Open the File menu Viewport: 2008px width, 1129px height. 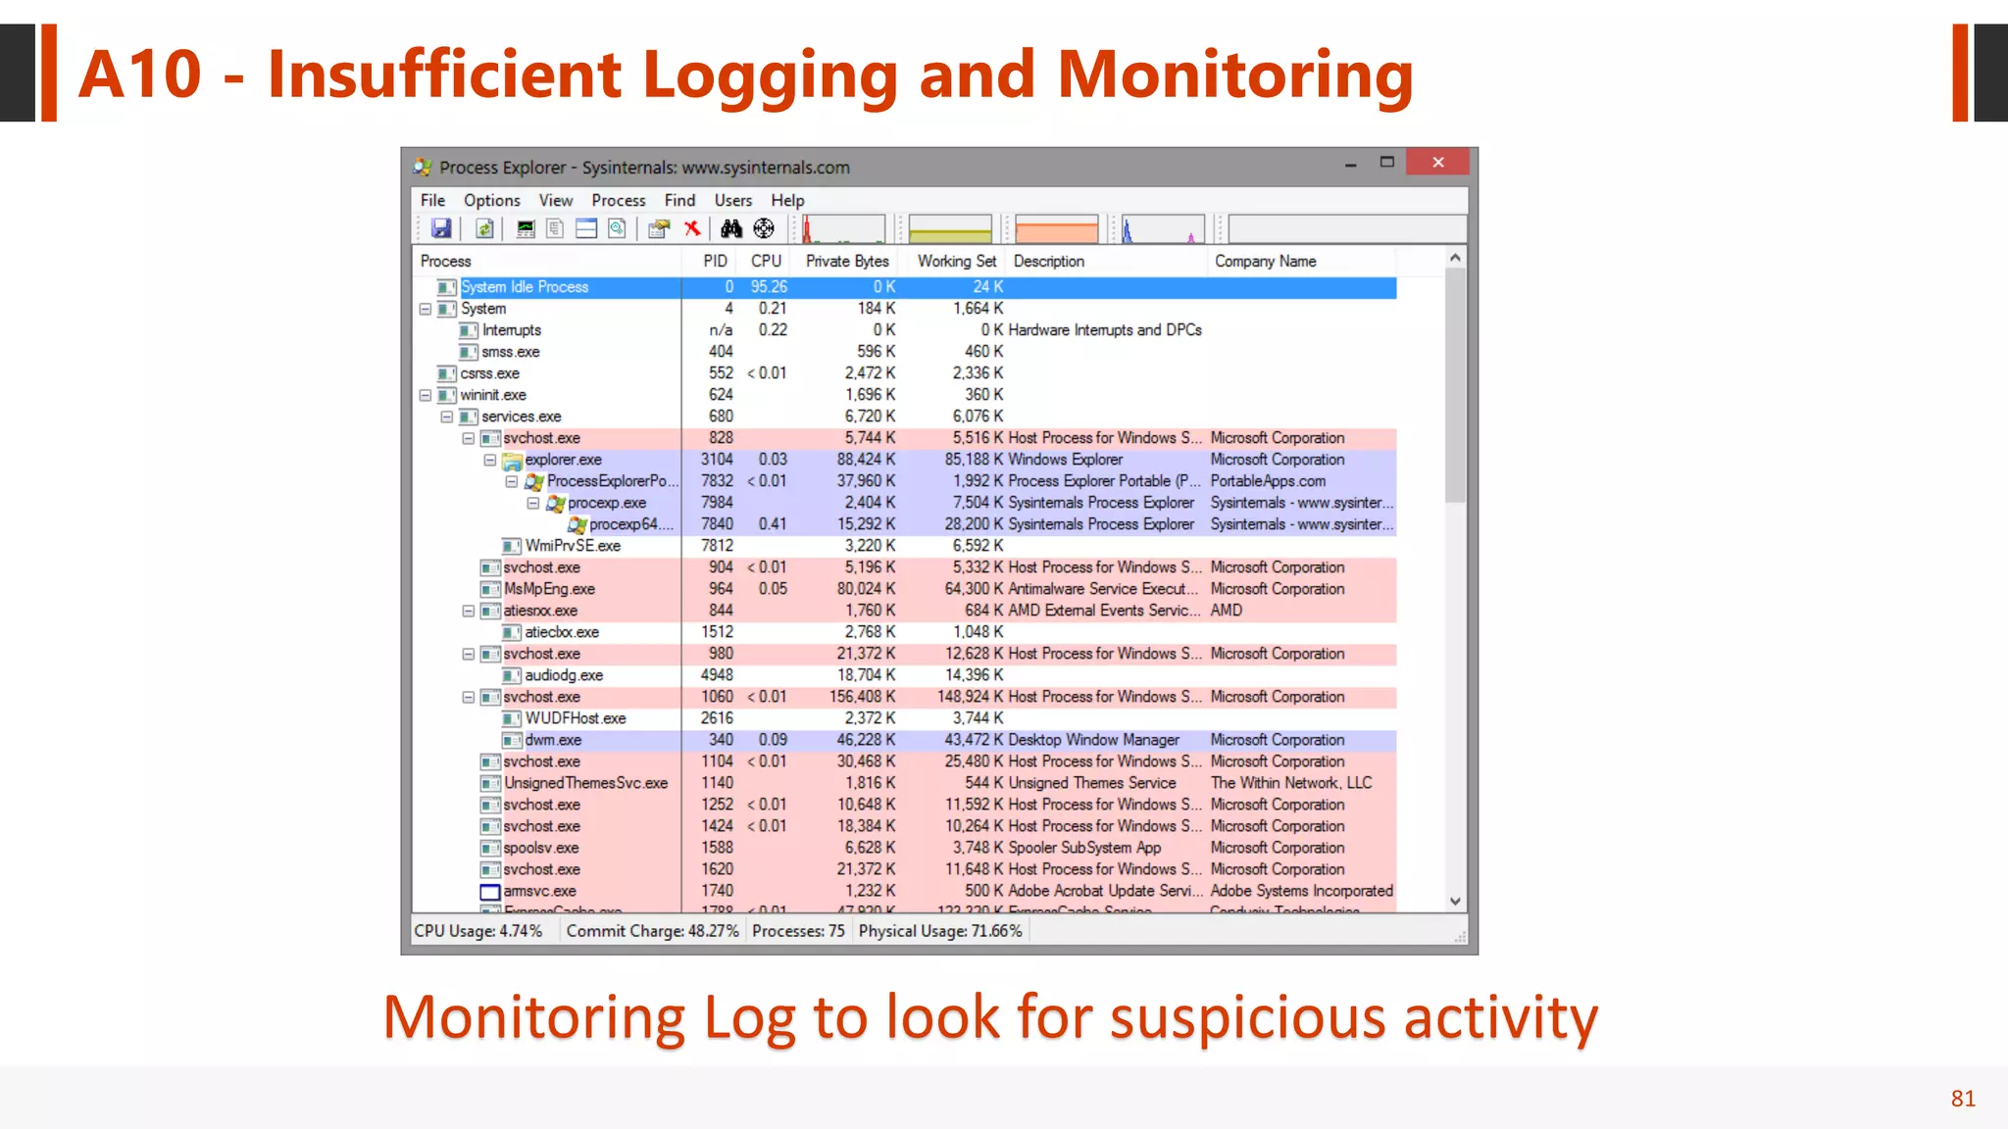[x=432, y=200]
